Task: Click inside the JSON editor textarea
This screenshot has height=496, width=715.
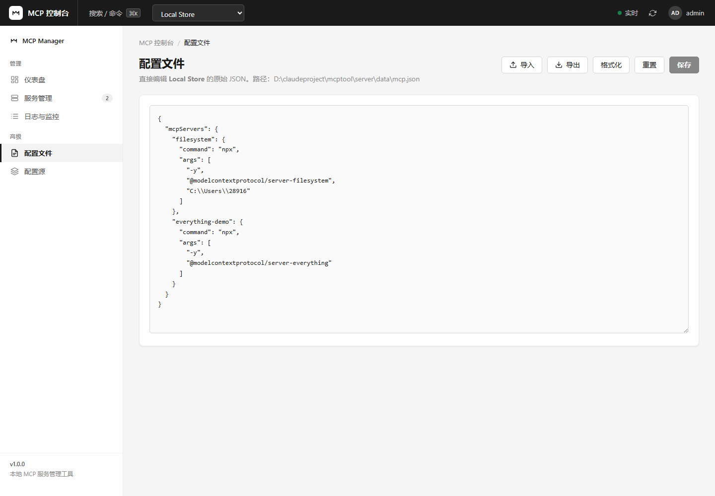Action: (x=419, y=219)
